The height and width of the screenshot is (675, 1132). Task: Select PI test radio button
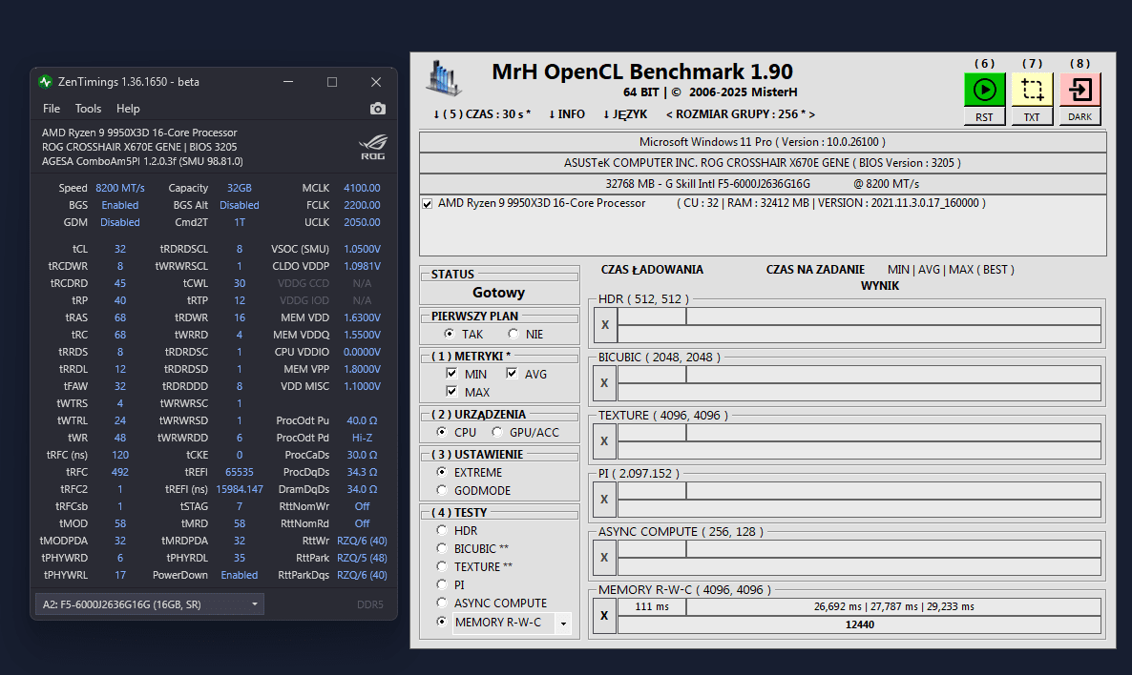[442, 584]
